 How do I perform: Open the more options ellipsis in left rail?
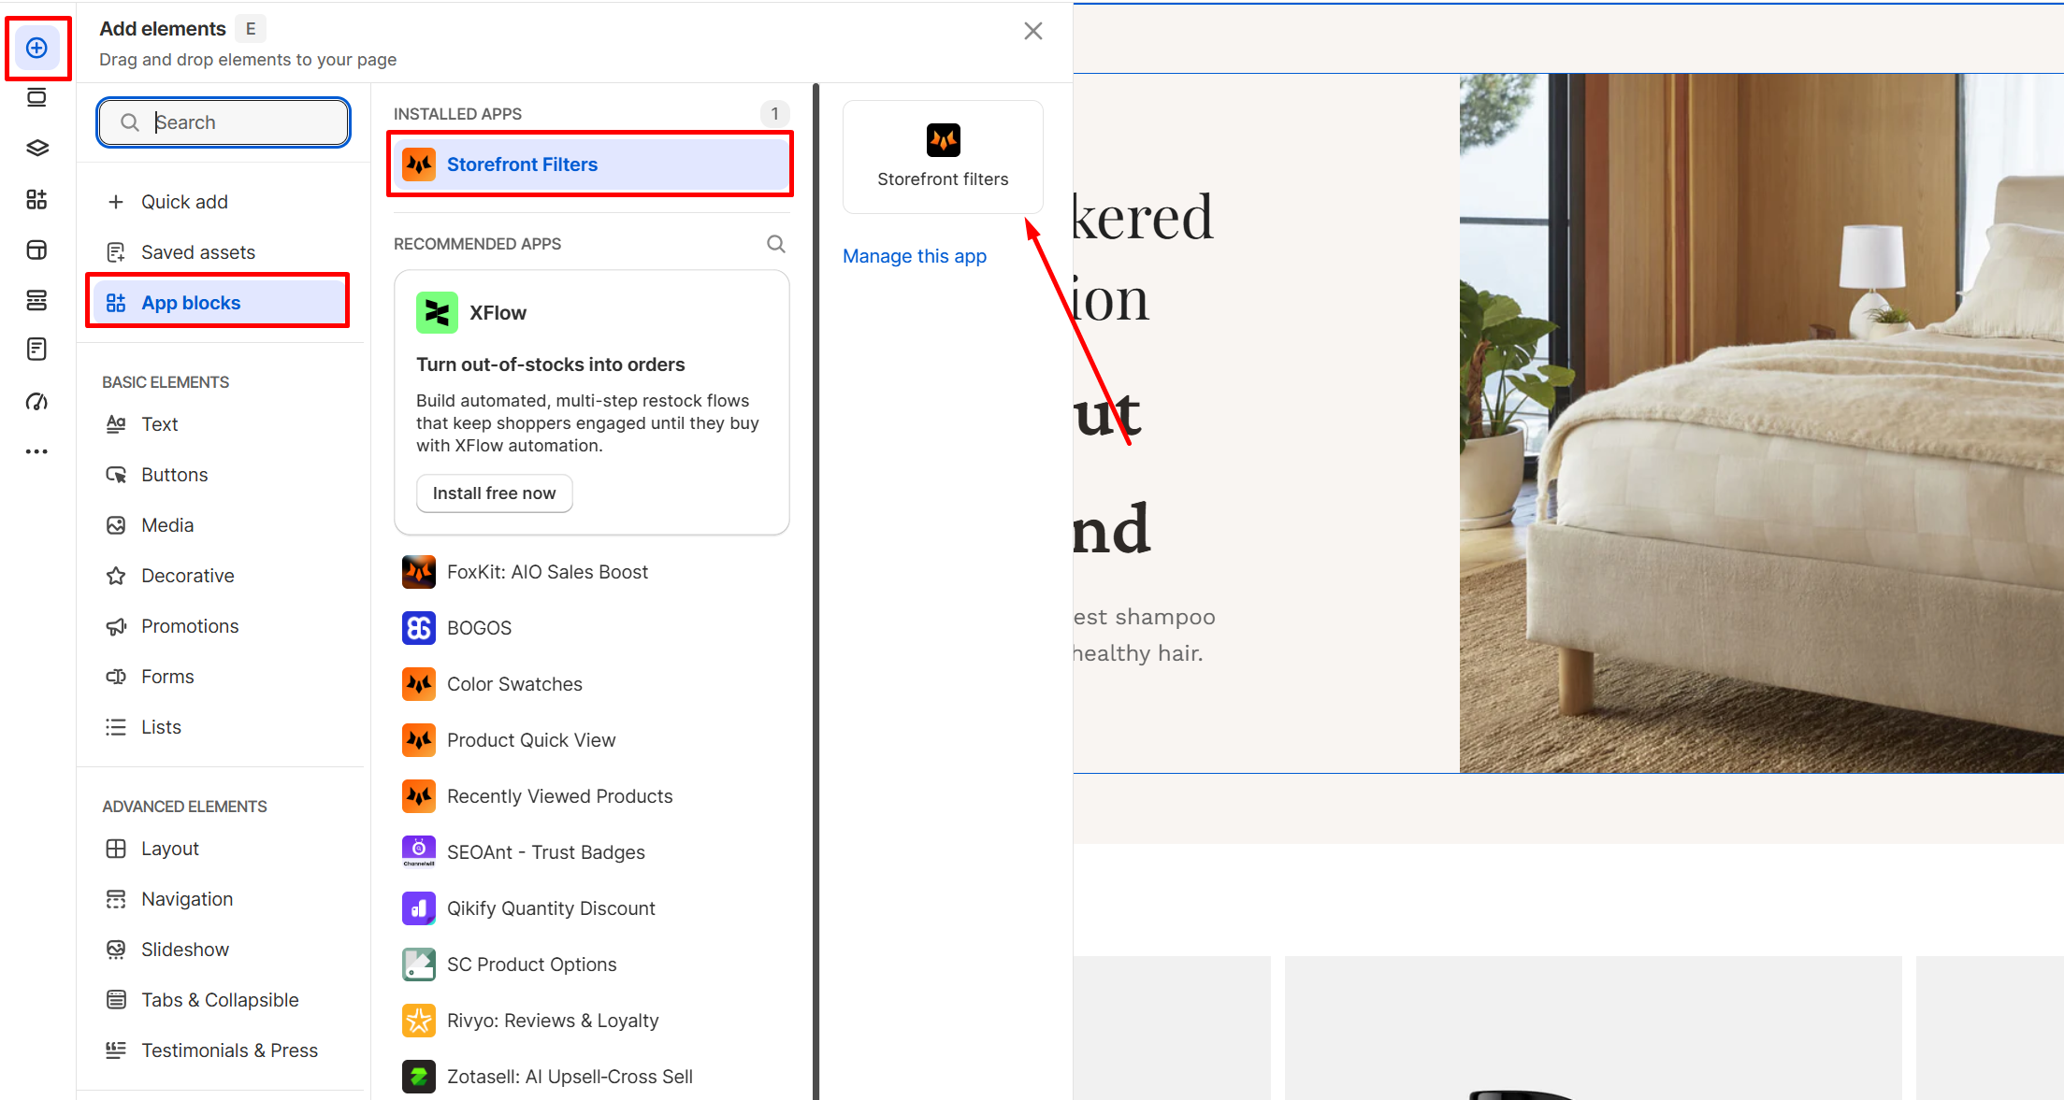[x=36, y=451]
